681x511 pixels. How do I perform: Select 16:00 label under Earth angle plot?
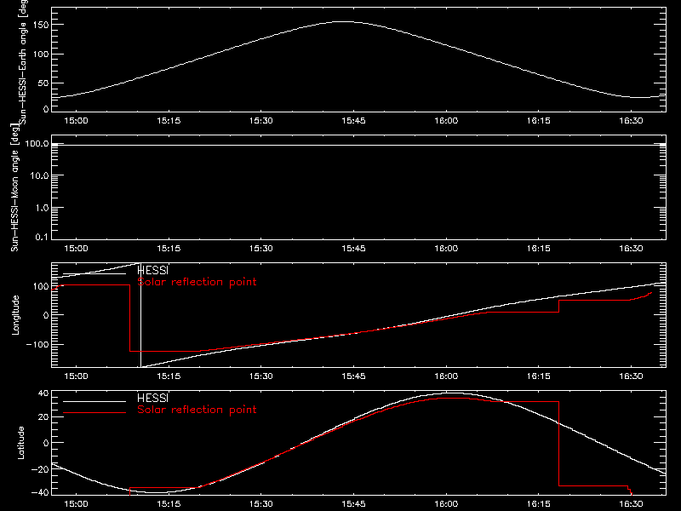[446, 120]
